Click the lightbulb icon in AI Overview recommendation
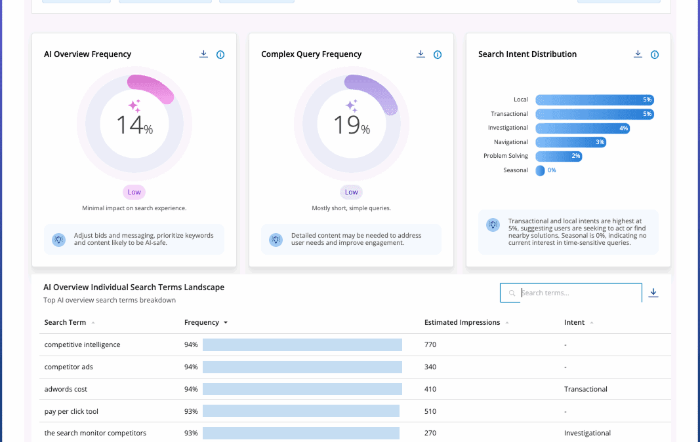Image resolution: width=700 pixels, height=442 pixels. 58,240
